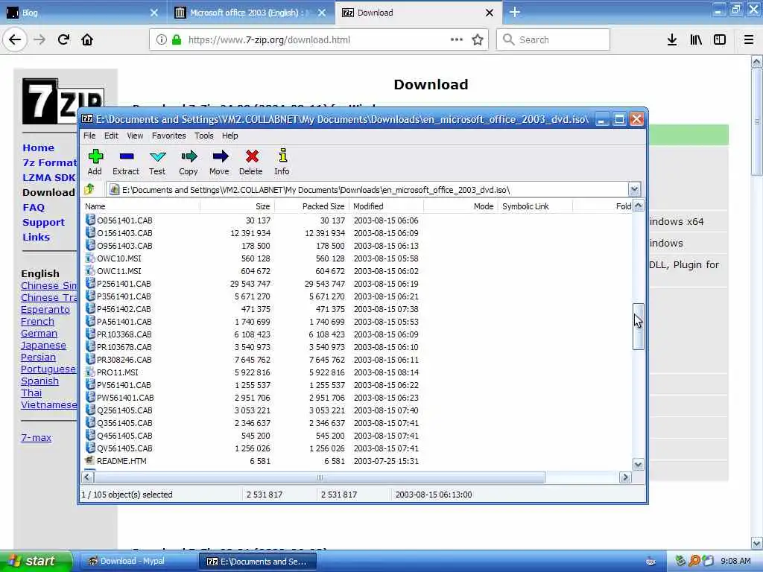Click the 7-Zip horizontal scrollbar thumb
The image size is (763, 572).
coord(319,477)
